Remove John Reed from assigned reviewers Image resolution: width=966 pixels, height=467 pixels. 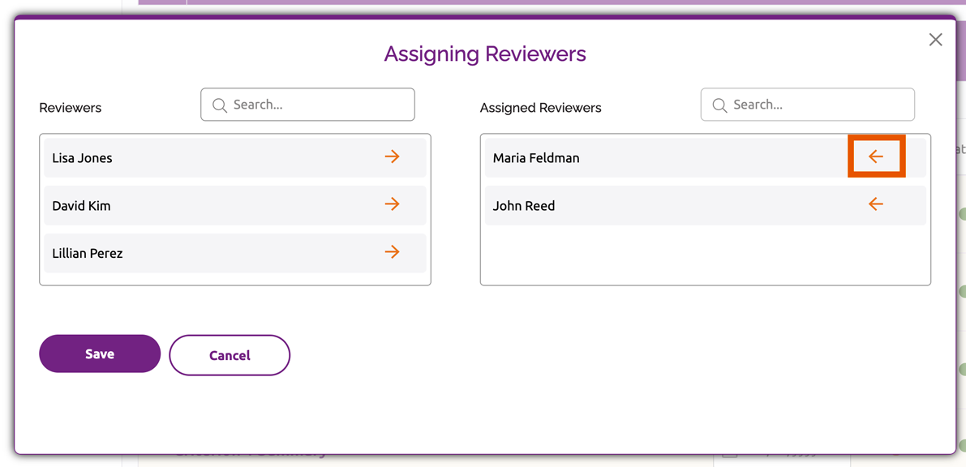coord(876,204)
